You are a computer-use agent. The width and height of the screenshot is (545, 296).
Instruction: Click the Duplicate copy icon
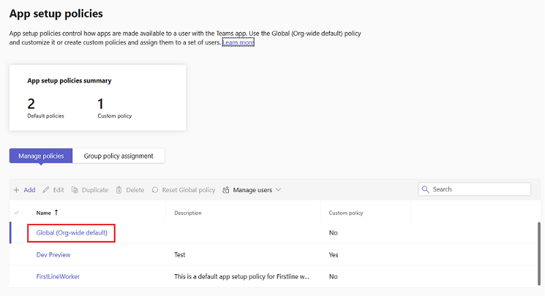75,190
